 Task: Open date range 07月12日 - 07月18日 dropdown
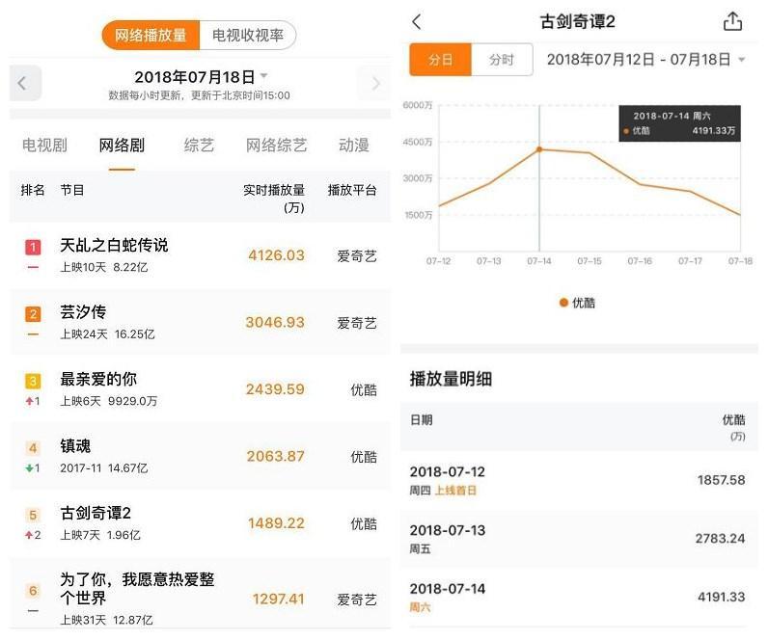[x=646, y=60]
